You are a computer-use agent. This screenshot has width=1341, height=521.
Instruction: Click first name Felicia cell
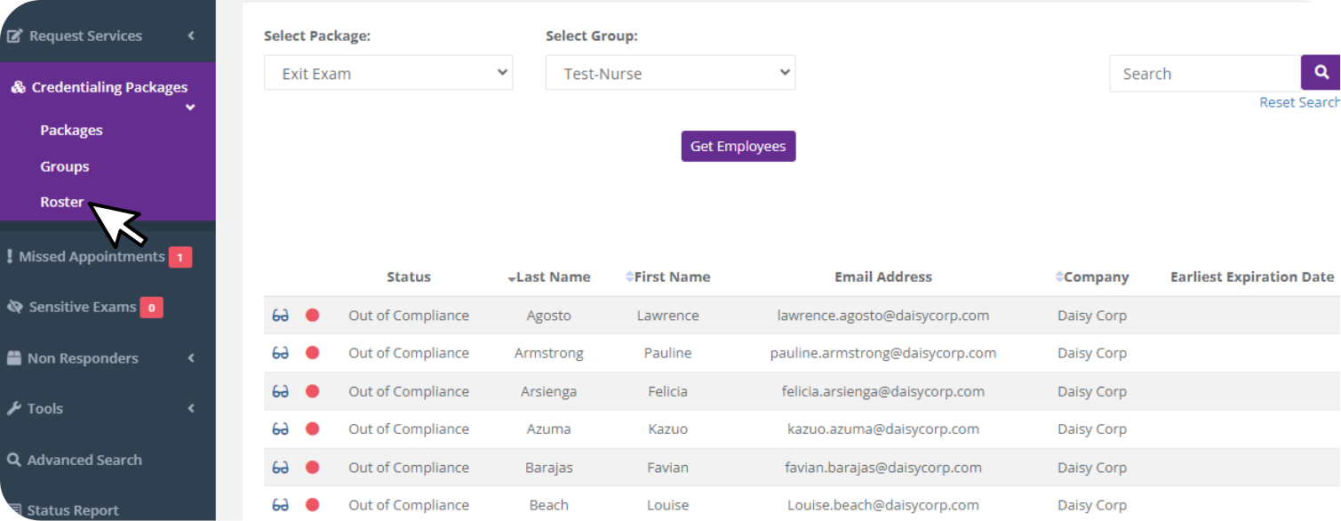coord(668,391)
